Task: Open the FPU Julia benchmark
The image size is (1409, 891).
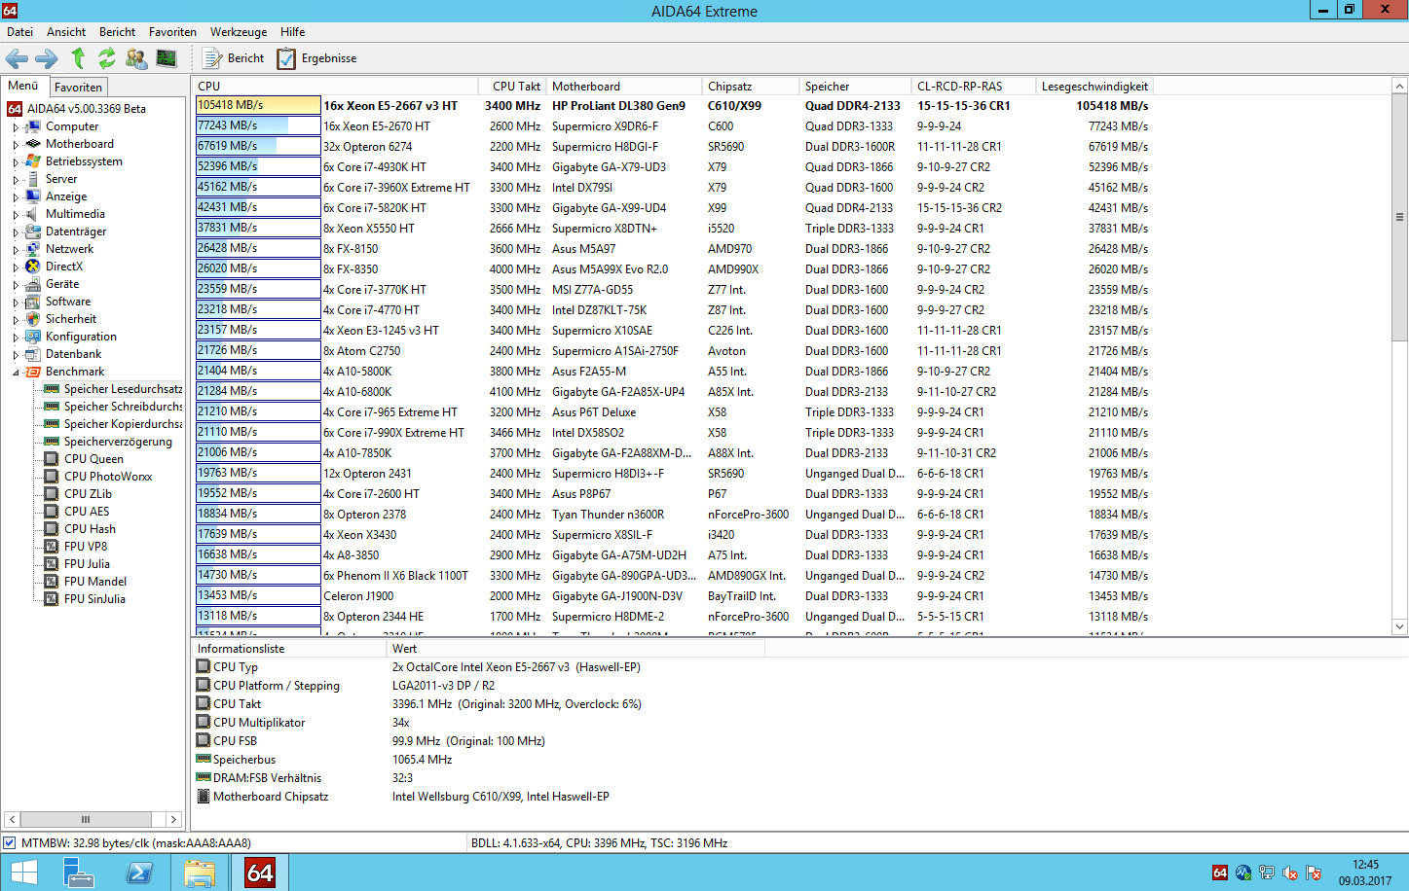Action: (x=87, y=564)
